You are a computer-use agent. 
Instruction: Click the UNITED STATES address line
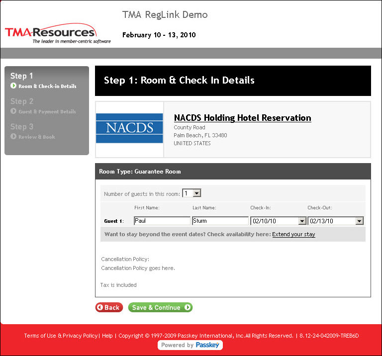pyautogui.click(x=192, y=143)
